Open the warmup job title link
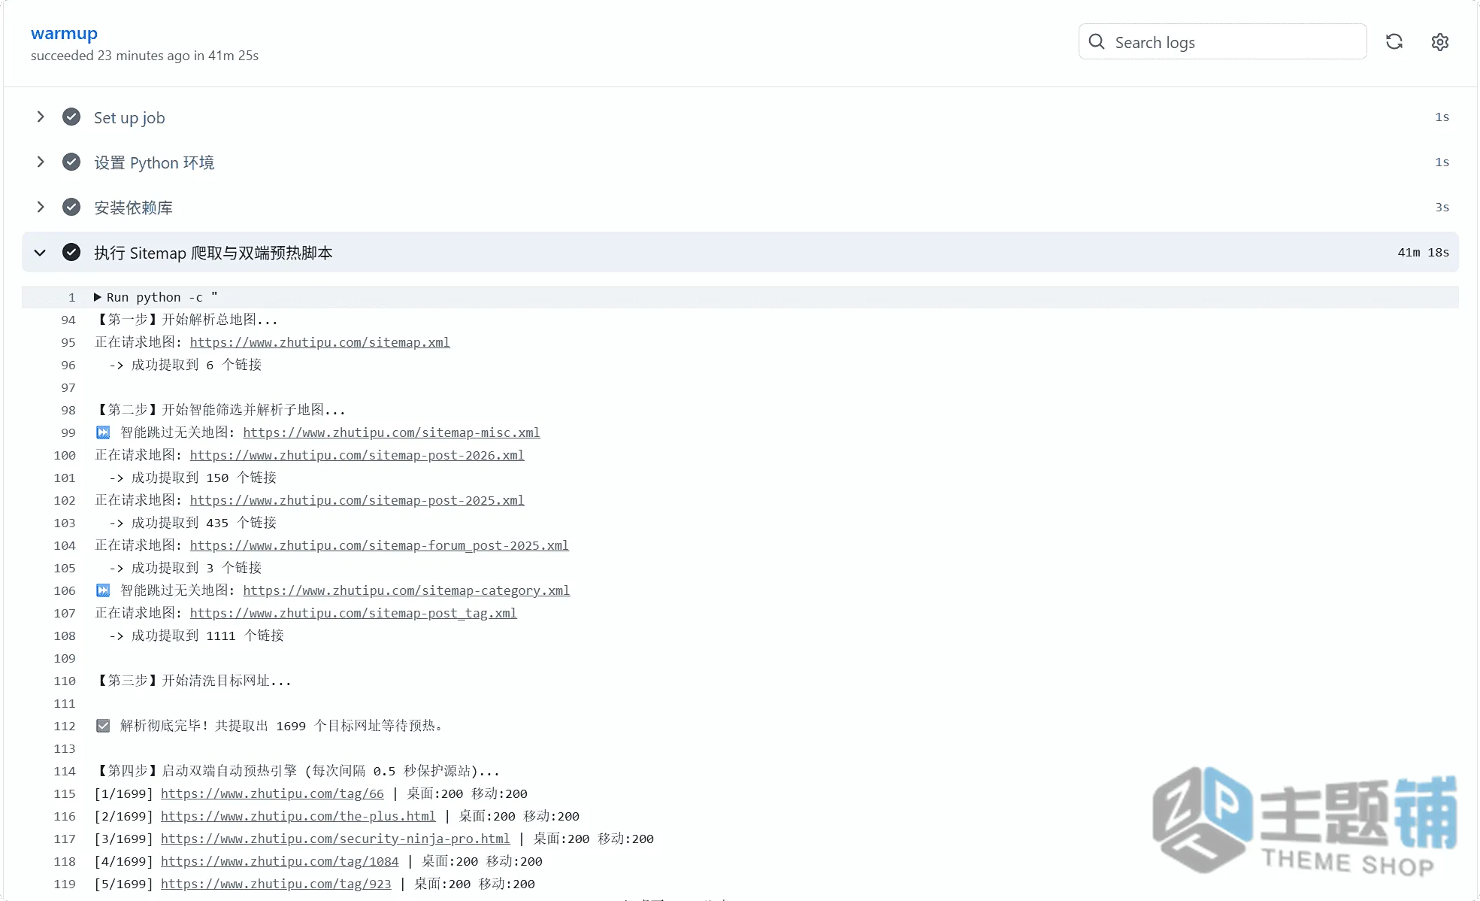Viewport: 1480px width, 901px height. click(x=64, y=33)
